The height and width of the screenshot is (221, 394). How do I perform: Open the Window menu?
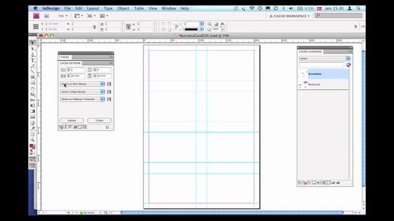pos(169,8)
